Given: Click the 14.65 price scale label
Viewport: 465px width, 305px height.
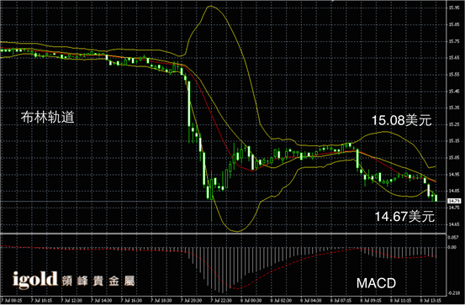Looking at the screenshot, I should (454, 224).
